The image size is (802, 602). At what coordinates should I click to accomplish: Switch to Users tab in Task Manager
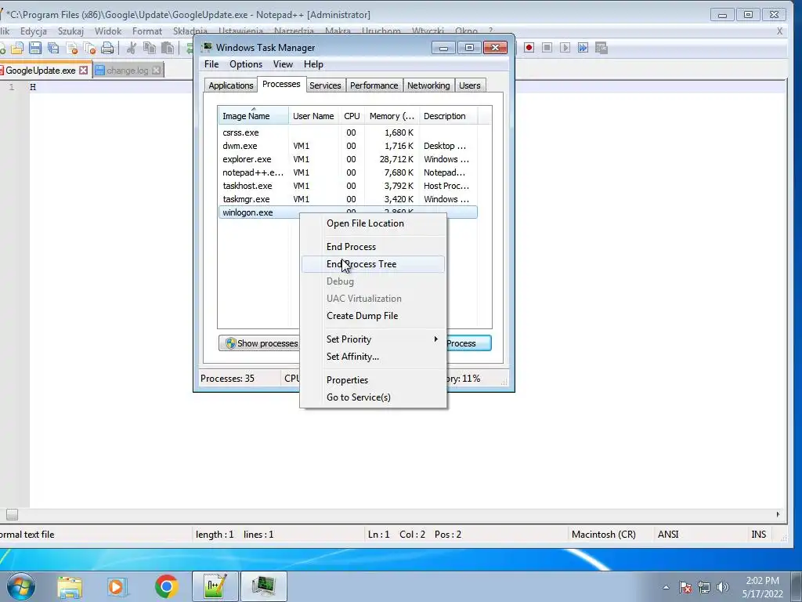click(470, 85)
